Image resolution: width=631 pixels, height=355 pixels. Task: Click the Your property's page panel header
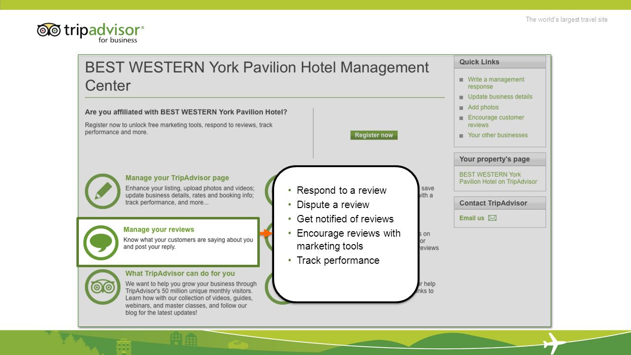[x=500, y=159]
